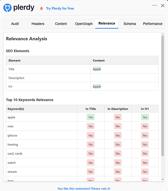Click the Description element cell

48,78
